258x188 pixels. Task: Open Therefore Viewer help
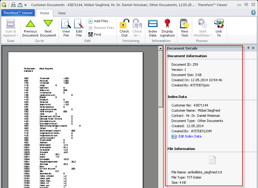pyautogui.click(x=253, y=12)
